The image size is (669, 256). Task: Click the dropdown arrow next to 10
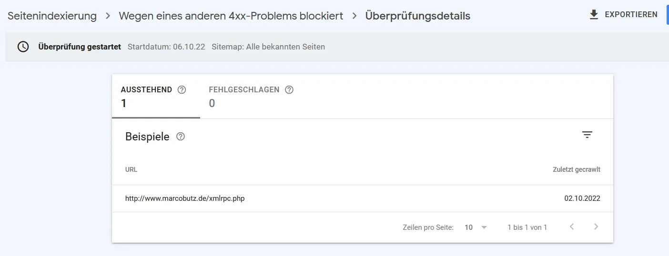point(484,227)
